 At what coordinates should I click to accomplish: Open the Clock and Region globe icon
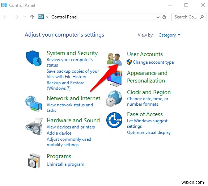click(x=114, y=98)
